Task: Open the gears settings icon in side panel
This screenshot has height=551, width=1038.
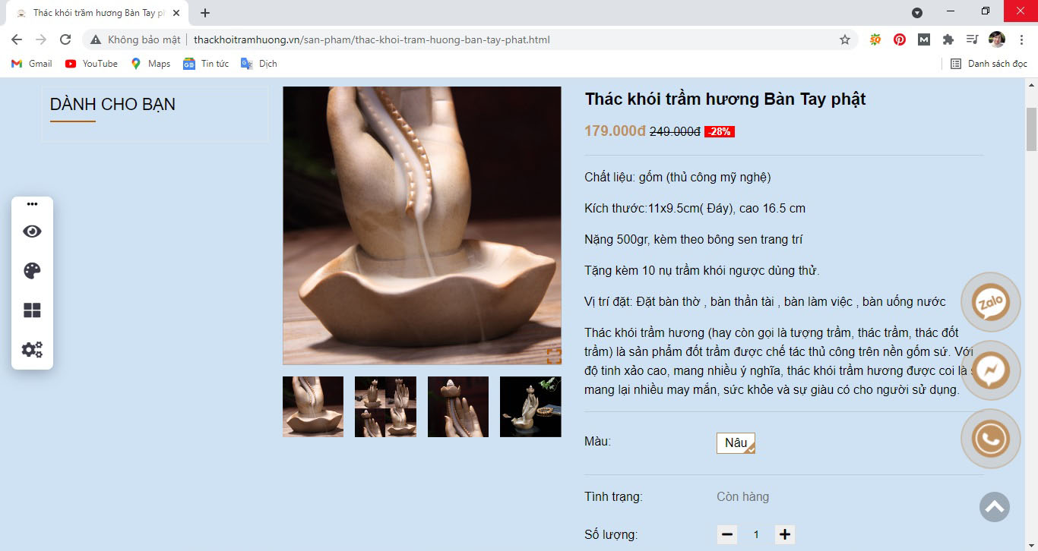Action: [x=32, y=350]
